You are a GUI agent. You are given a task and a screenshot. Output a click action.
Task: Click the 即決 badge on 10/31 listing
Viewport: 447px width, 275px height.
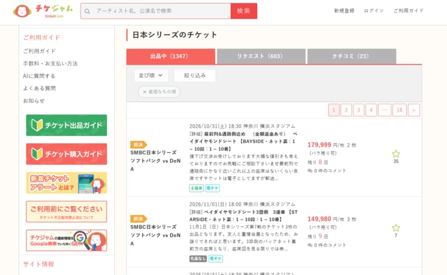(139, 145)
